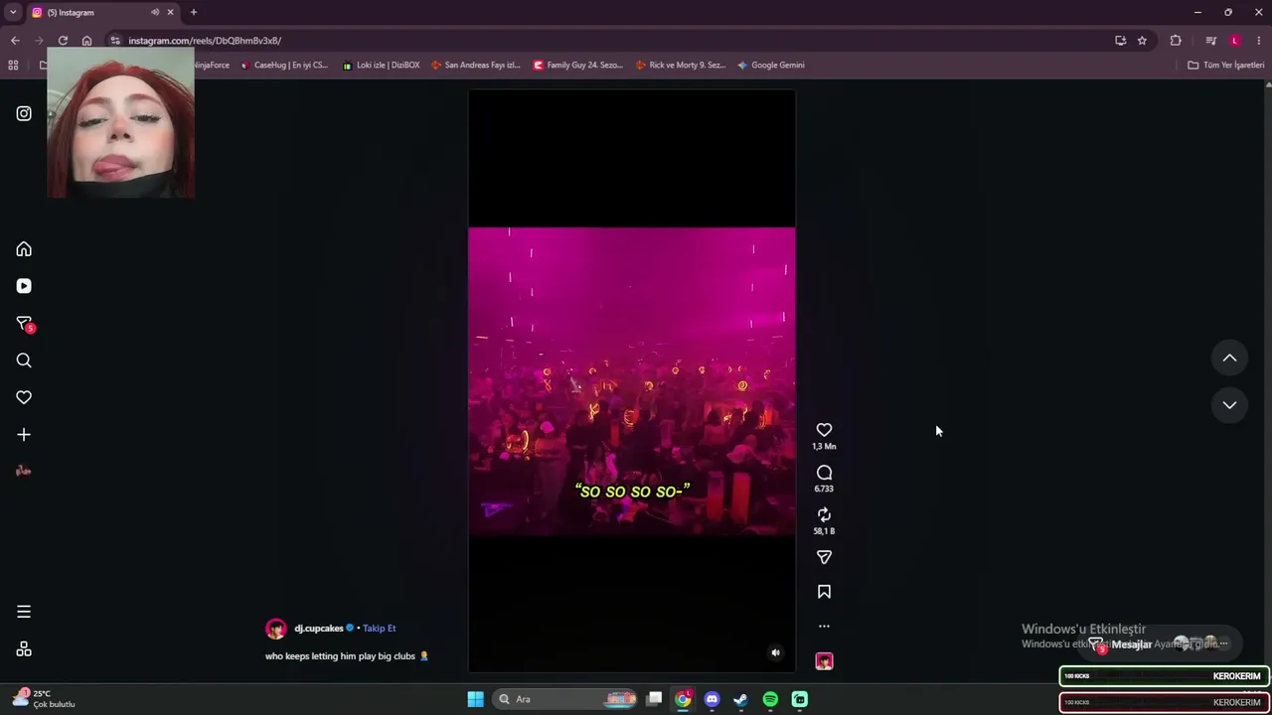
Task: Go to next reel with down arrow
Action: click(x=1229, y=405)
